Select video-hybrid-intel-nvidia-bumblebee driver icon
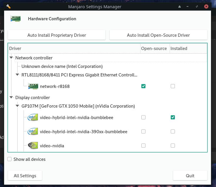 (x=33, y=117)
